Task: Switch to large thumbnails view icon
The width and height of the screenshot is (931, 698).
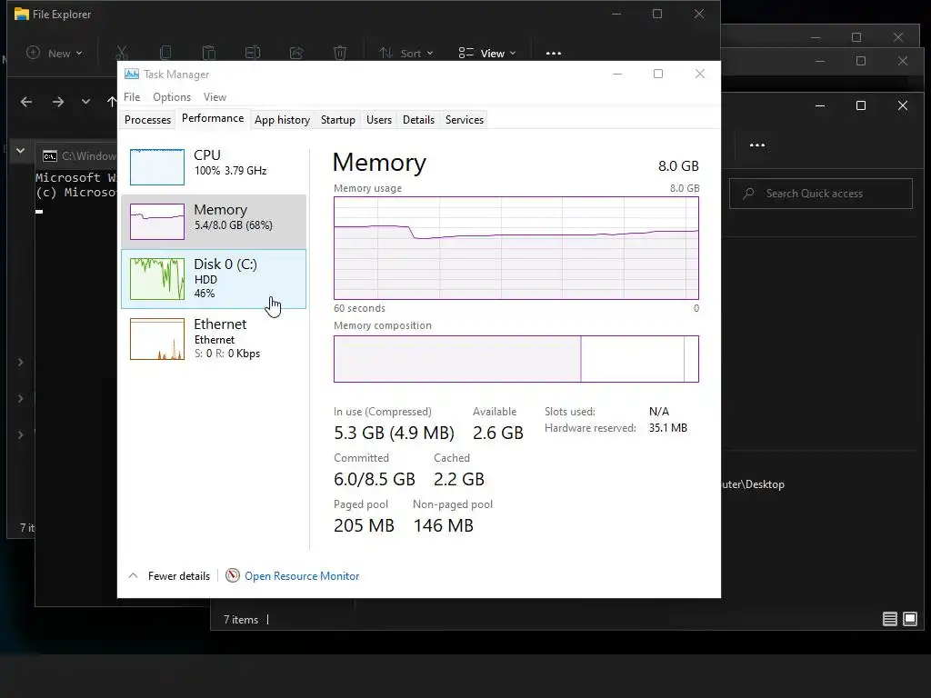Action: pos(909,619)
